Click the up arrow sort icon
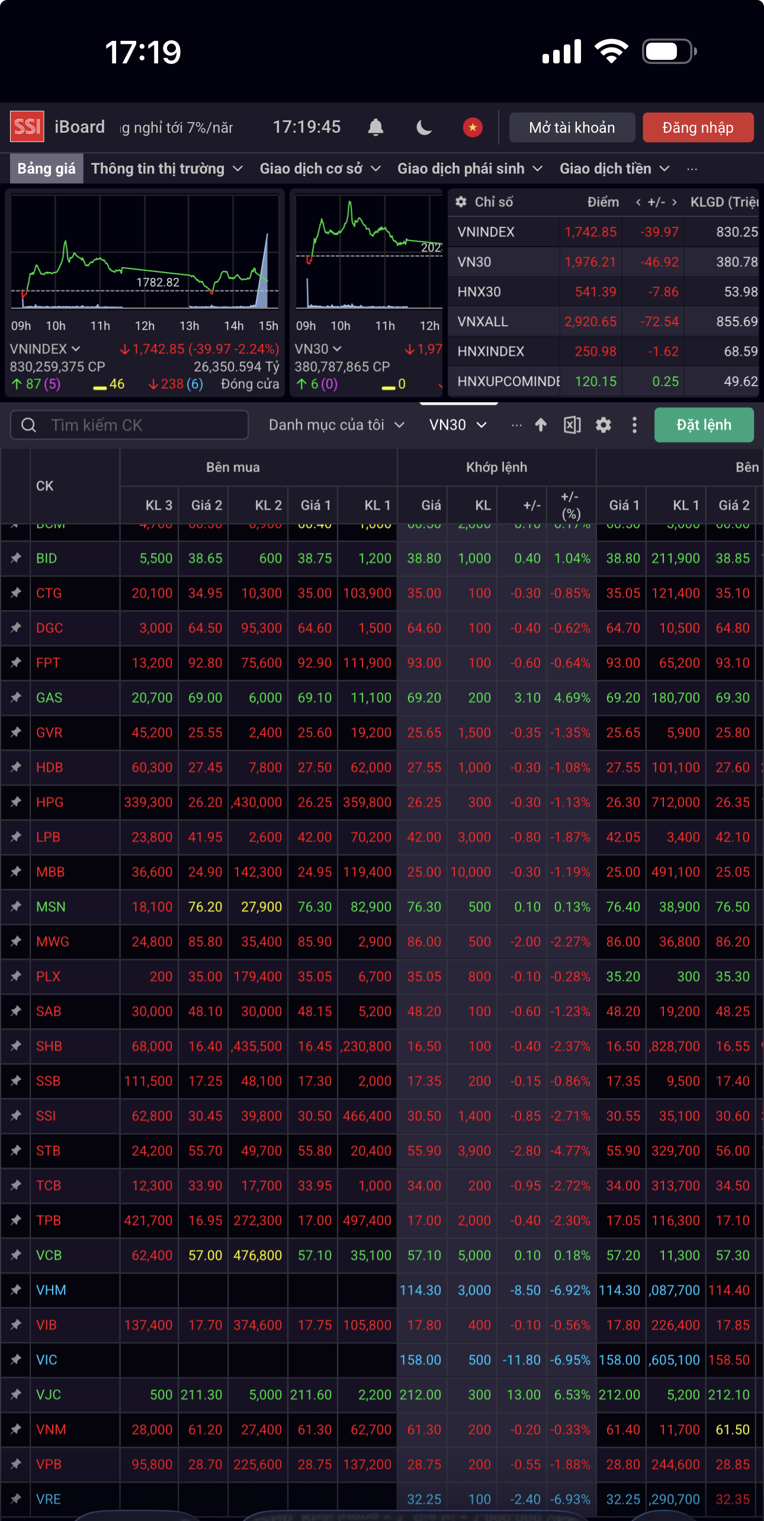This screenshot has height=1521, width=764. pos(540,425)
